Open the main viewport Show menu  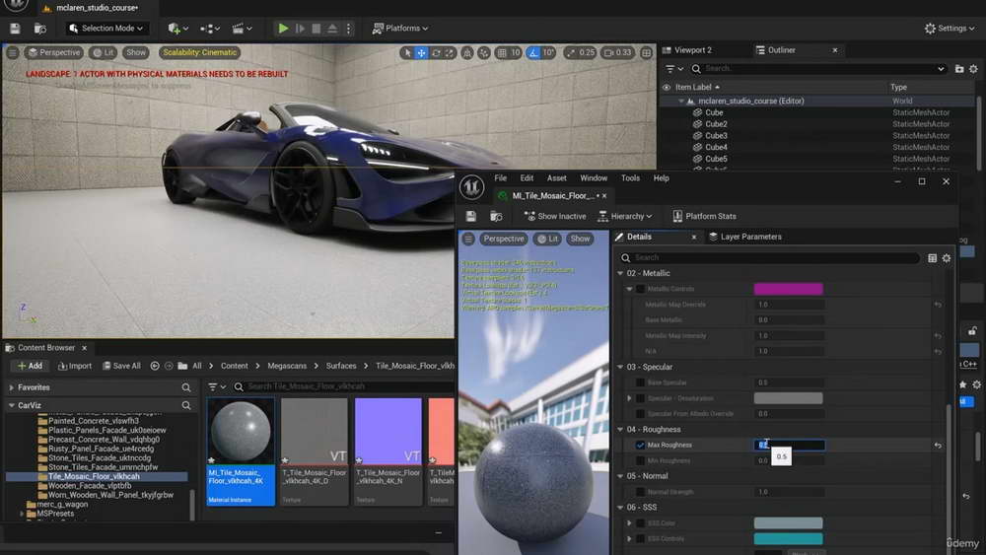136,53
